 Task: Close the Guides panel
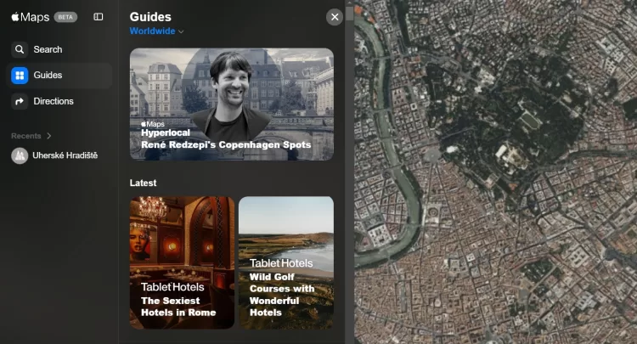[335, 17]
